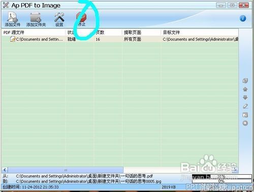Click the red 停止 stop icon
Image resolution: width=254 pixels, height=192 pixels.
[x=81, y=19]
